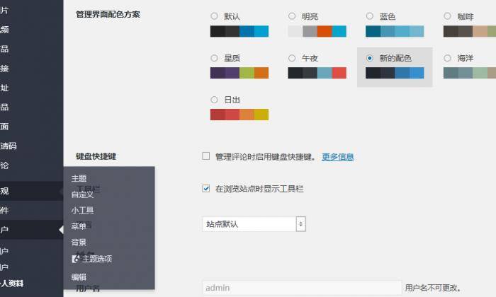Open 主题 in the flyout submenu
This screenshot has height=297, width=496.
pyautogui.click(x=79, y=178)
